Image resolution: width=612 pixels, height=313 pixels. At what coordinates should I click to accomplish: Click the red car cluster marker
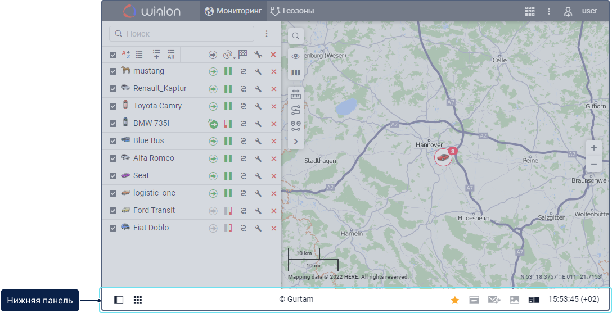pyautogui.click(x=443, y=157)
